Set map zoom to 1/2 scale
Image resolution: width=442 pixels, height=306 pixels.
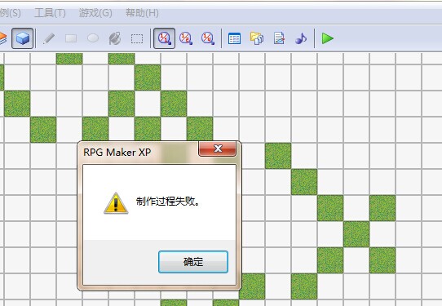pyautogui.click(x=186, y=38)
